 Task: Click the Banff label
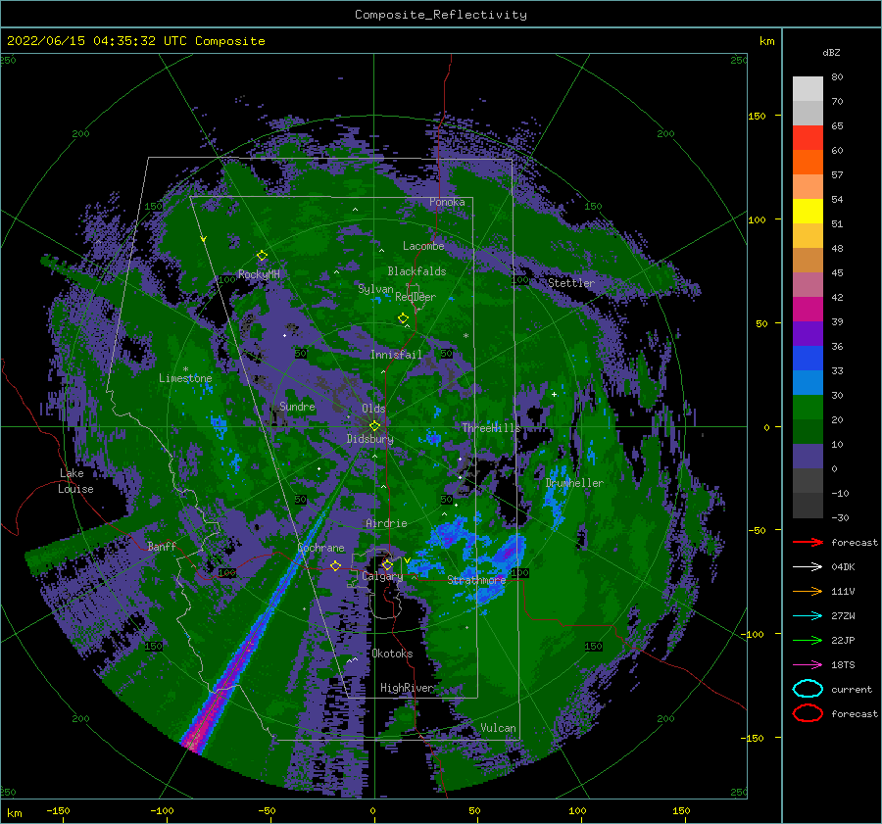coord(162,546)
